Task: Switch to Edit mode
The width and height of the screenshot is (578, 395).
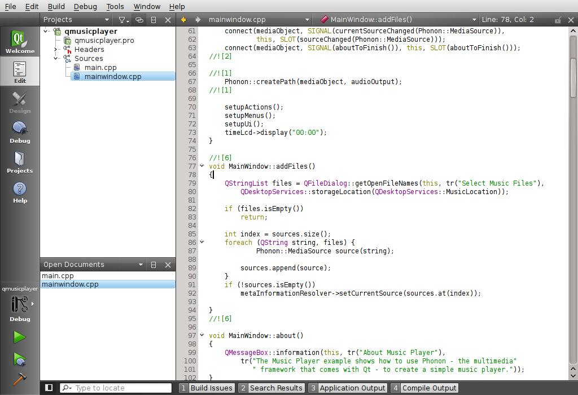Action: tap(20, 72)
